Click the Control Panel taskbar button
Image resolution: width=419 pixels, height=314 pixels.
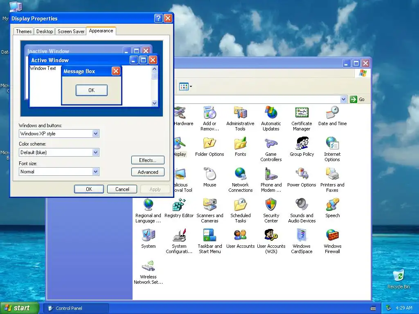point(76,308)
